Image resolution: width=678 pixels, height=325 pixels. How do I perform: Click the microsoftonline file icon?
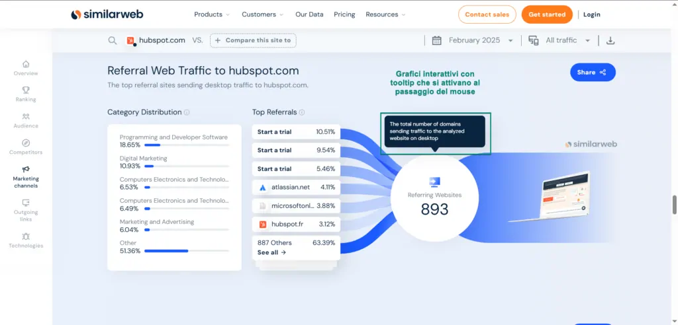[262, 206]
